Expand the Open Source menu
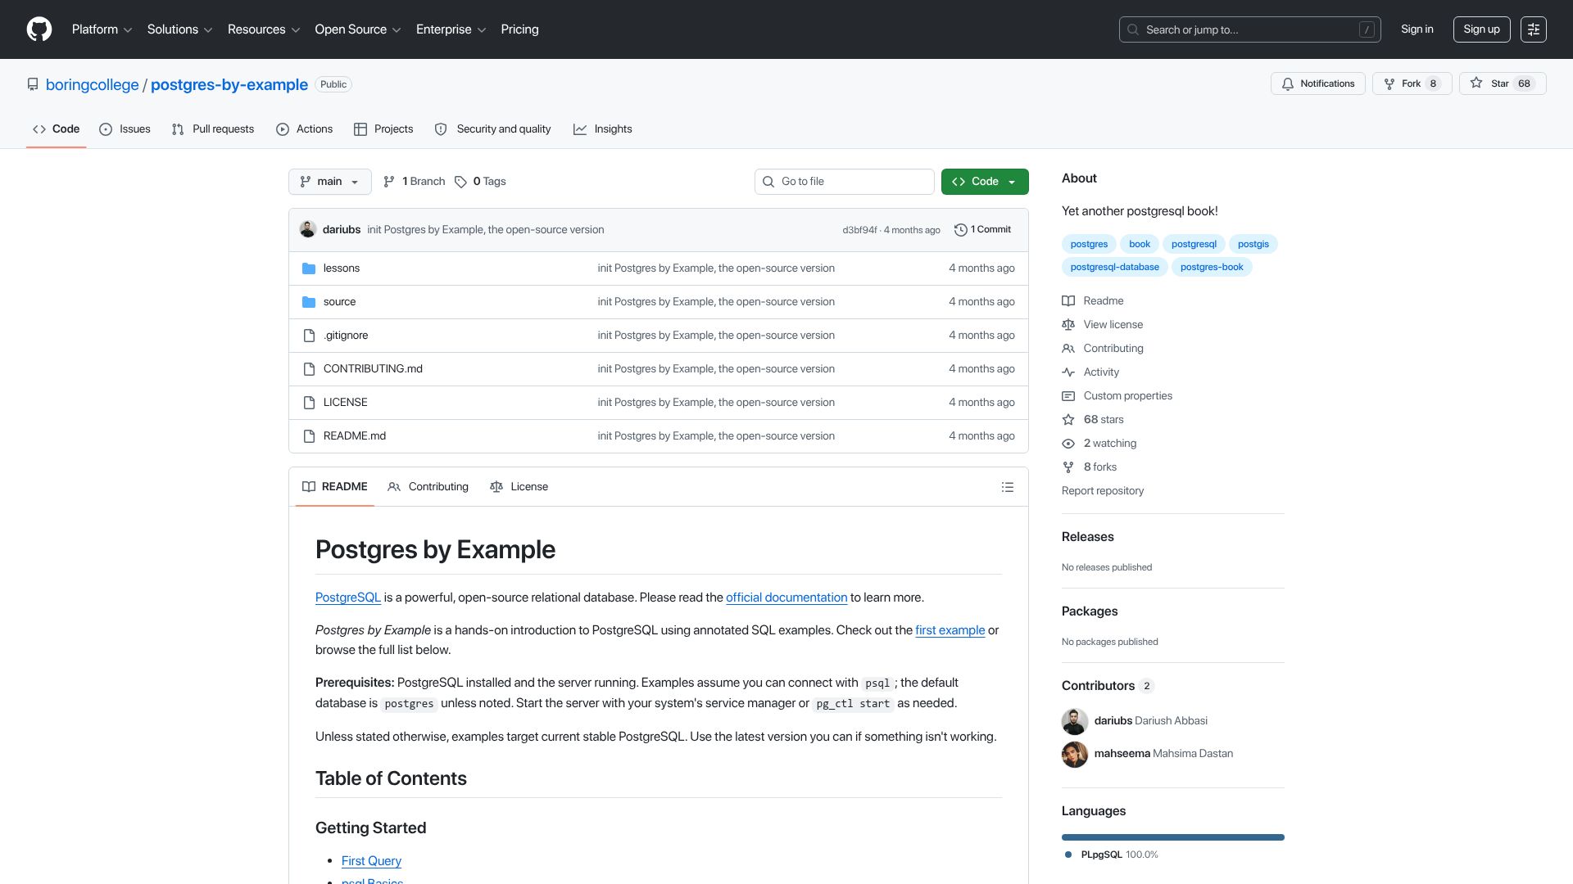This screenshot has width=1573, height=884. pyautogui.click(x=357, y=29)
